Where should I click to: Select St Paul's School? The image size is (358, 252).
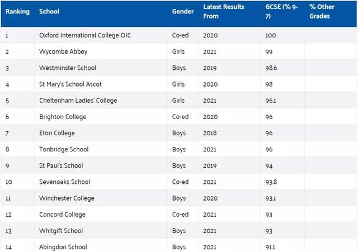coord(61,165)
